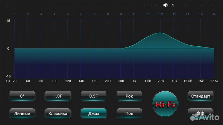Toggle the Hi-Fi round button
Image resolution: width=223 pixels, height=125 pixels.
pyautogui.click(x=165, y=104)
